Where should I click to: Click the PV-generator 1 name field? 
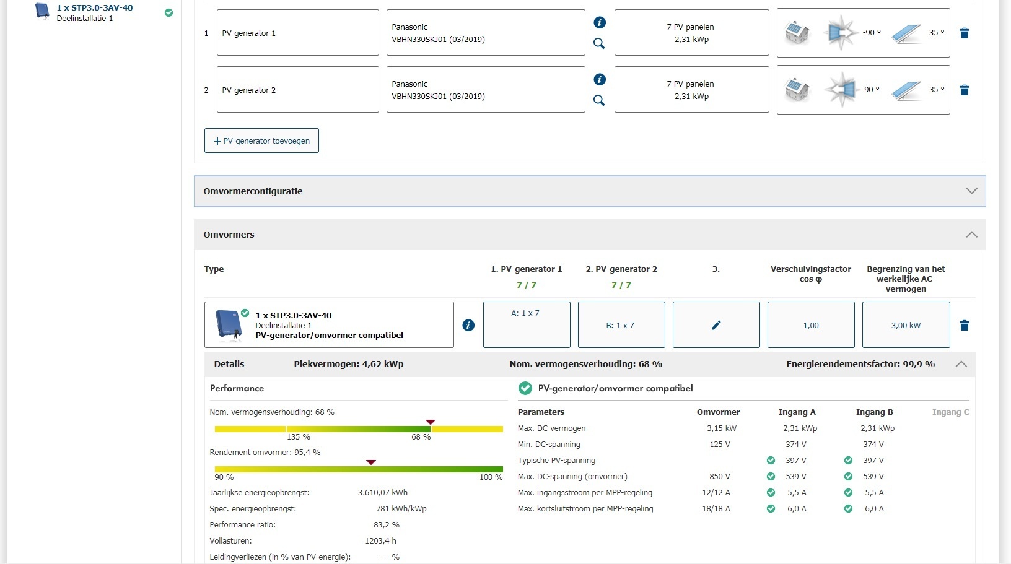297,33
